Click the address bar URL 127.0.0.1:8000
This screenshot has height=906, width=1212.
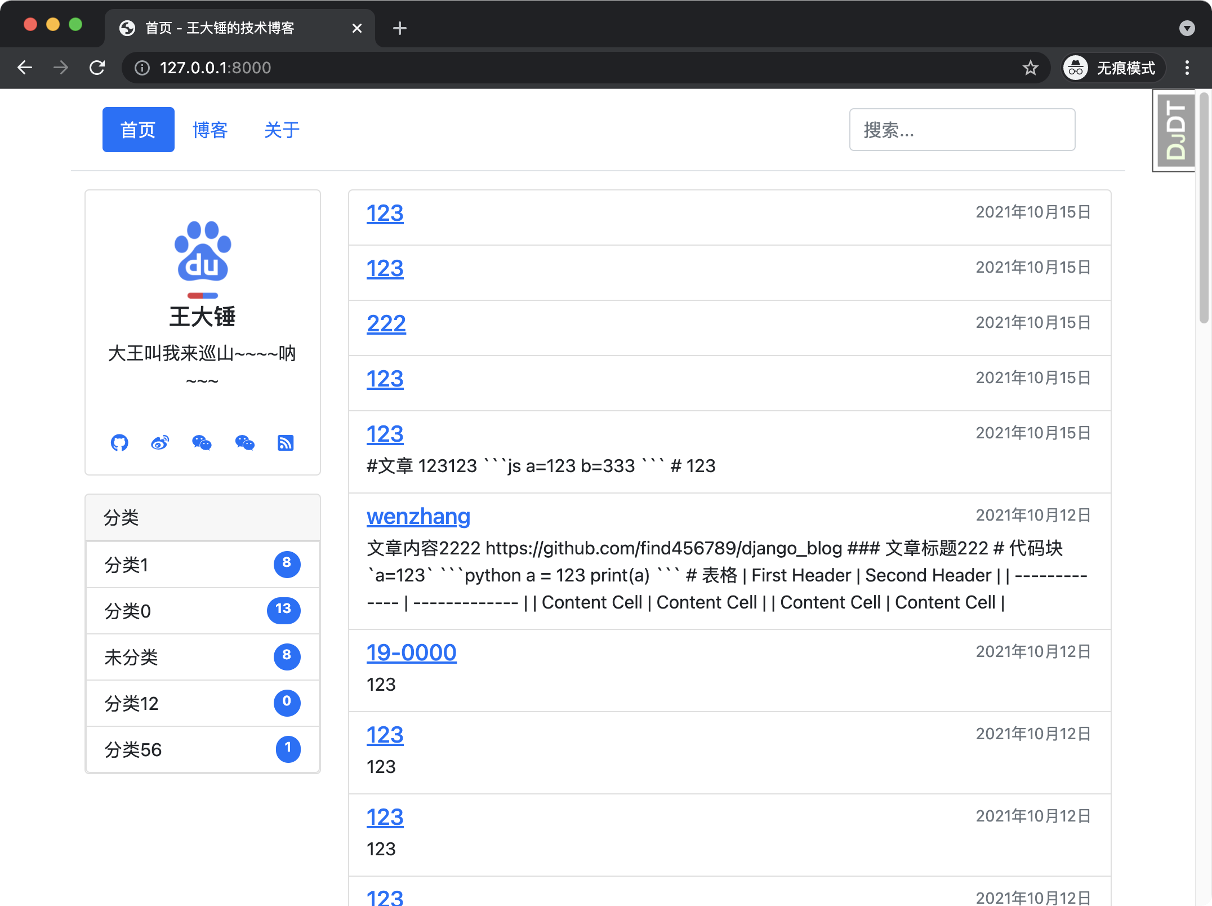(215, 68)
